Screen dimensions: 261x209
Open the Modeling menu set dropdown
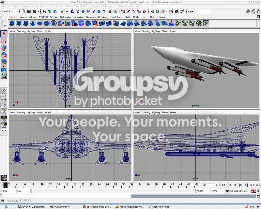(10, 11)
